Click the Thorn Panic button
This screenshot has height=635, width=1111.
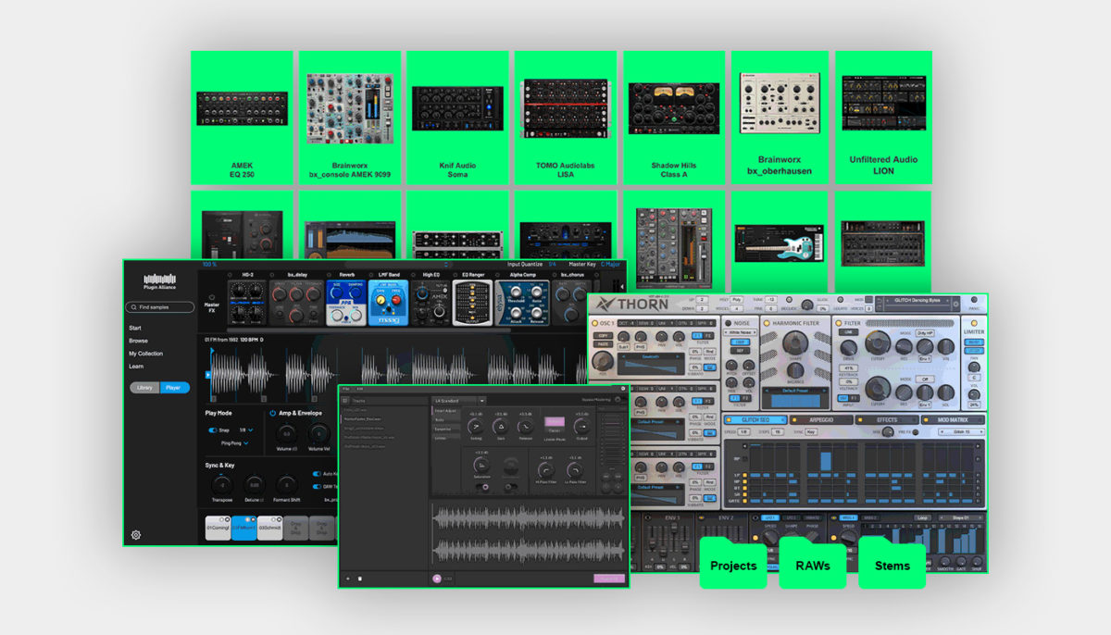[974, 300]
